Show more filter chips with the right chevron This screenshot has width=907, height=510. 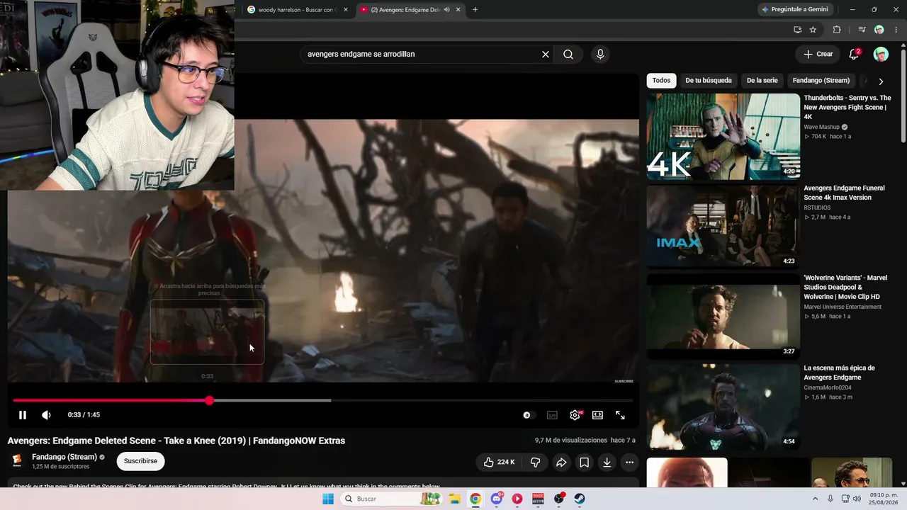click(x=881, y=81)
